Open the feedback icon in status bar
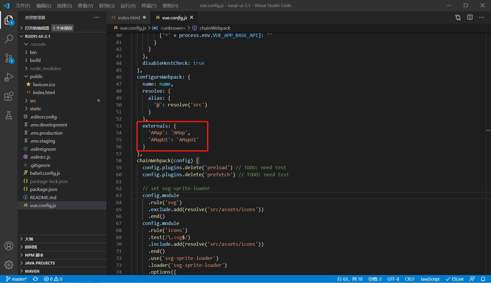Image resolution: width=491 pixels, height=283 pixels. tap(472, 279)
